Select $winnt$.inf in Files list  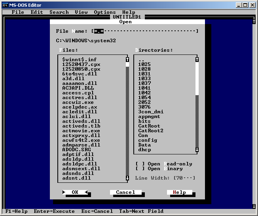click(x=79, y=60)
